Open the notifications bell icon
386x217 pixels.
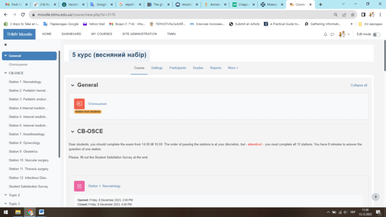[325, 34]
